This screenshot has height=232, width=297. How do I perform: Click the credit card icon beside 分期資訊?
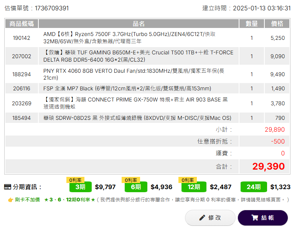click(8, 187)
